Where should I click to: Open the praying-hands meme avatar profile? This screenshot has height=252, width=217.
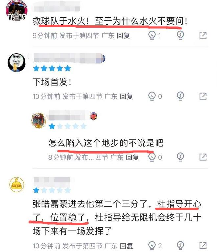[x=17, y=62]
